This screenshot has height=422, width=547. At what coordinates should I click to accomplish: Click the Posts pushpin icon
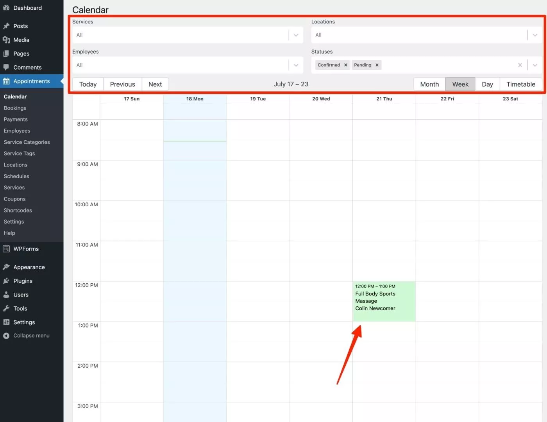coord(6,26)
